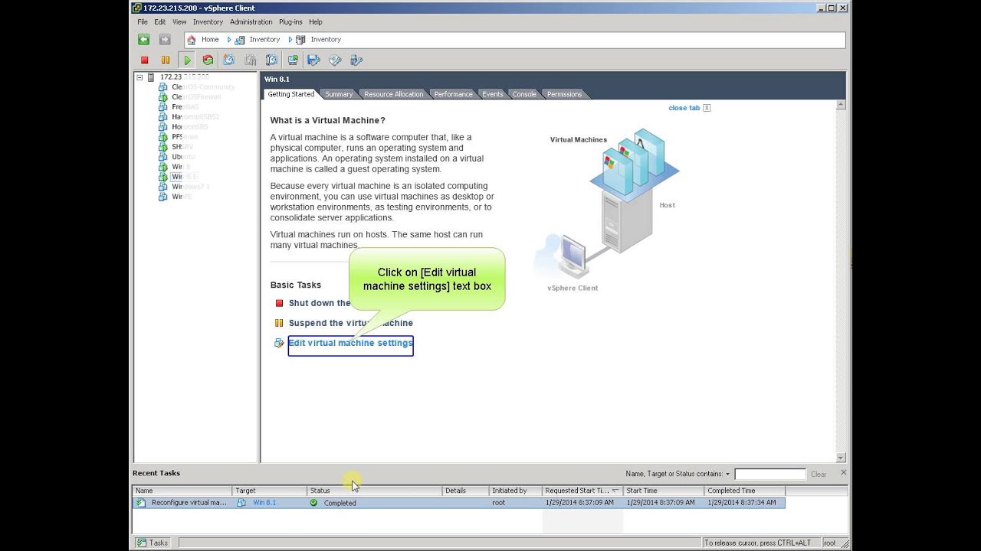Select Edit virtual machine settings link
981x551 pixels.
point(350,343)
